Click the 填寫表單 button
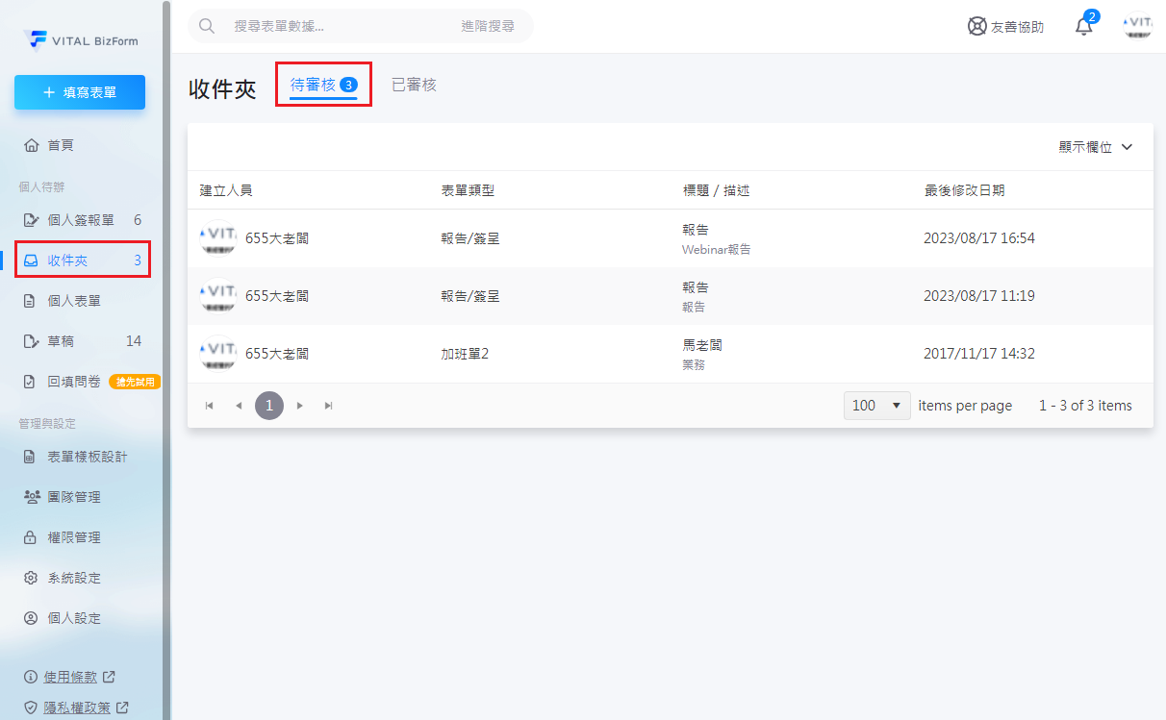The image size is (1166, 720). 80,92
